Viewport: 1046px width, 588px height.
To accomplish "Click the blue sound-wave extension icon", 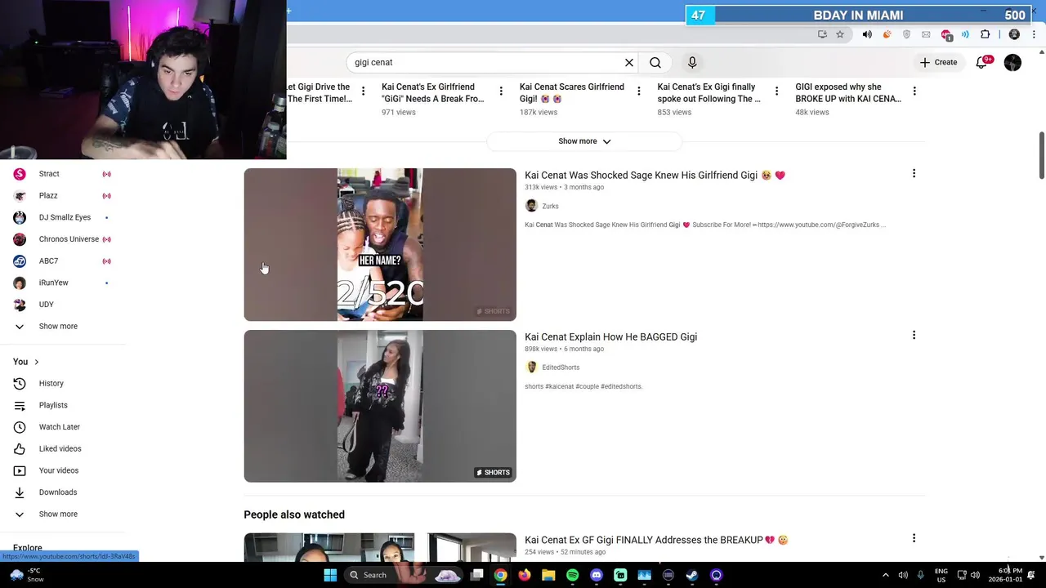I will 965,34.
